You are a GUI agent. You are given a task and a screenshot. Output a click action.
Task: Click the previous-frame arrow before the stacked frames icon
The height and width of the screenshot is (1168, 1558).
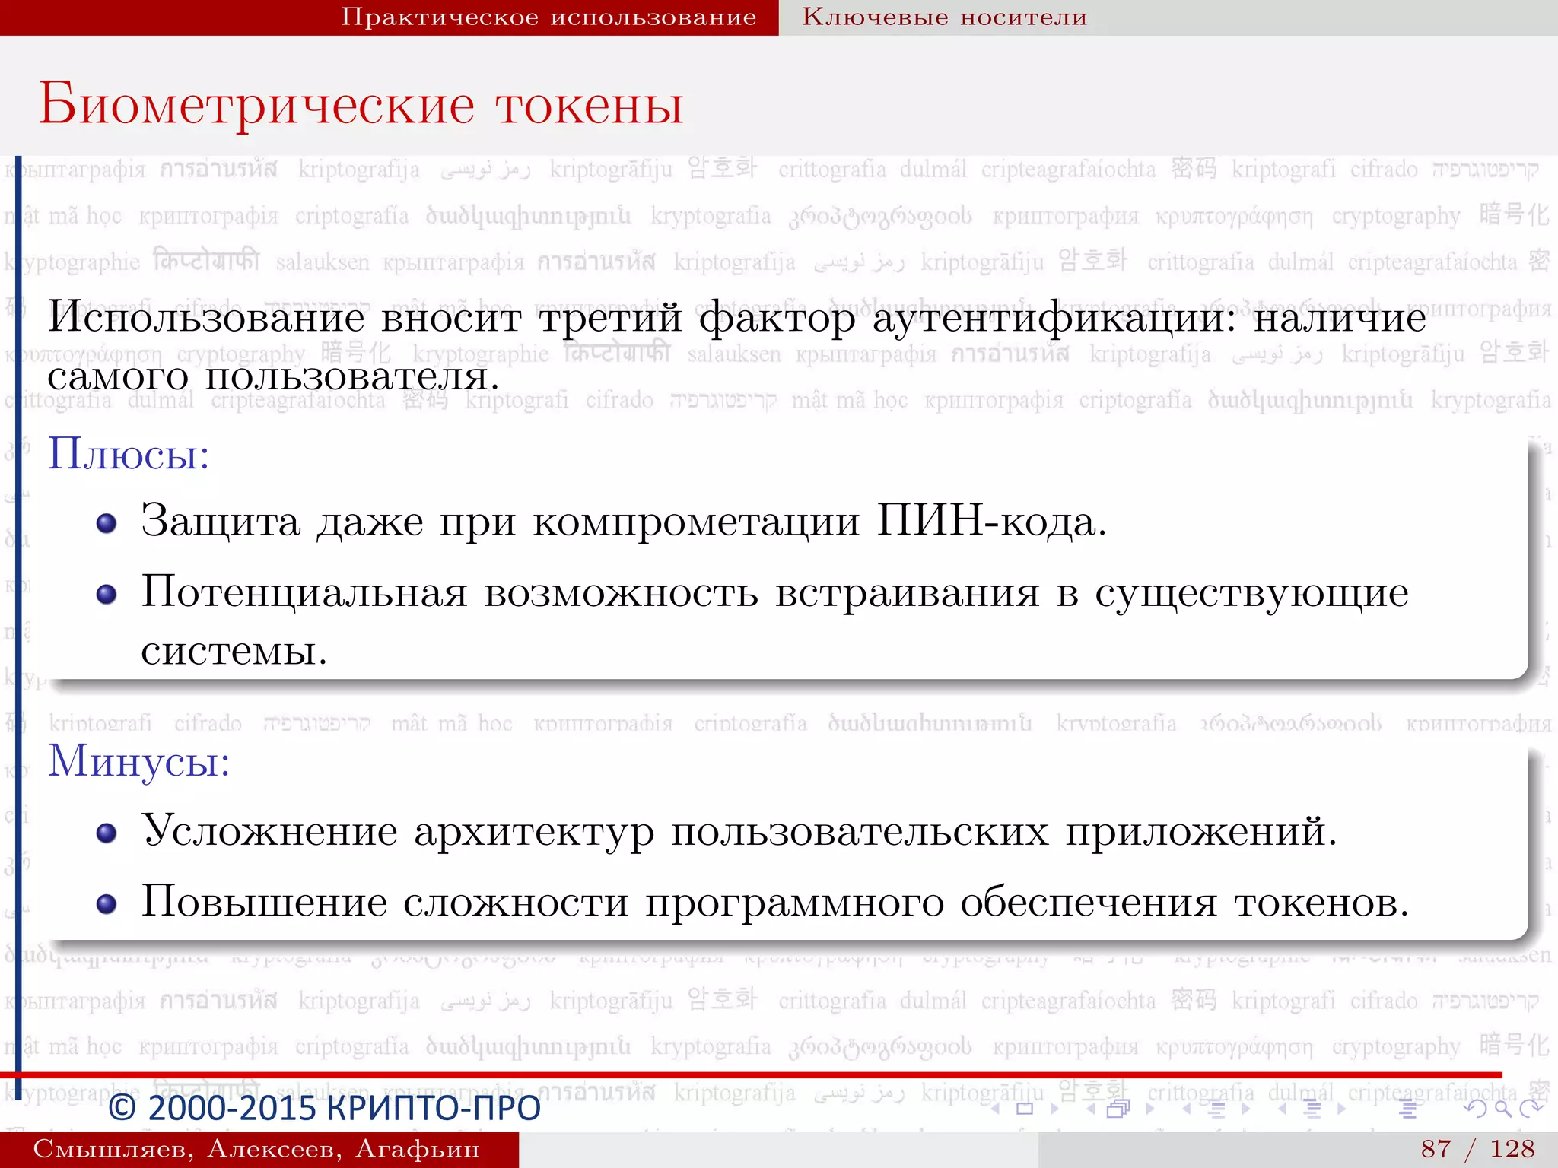pyautogui.click(x=1091, y=1109)
